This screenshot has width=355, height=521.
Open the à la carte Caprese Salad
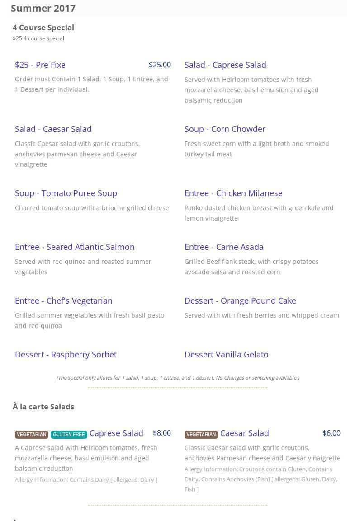[x=116, y=433]
